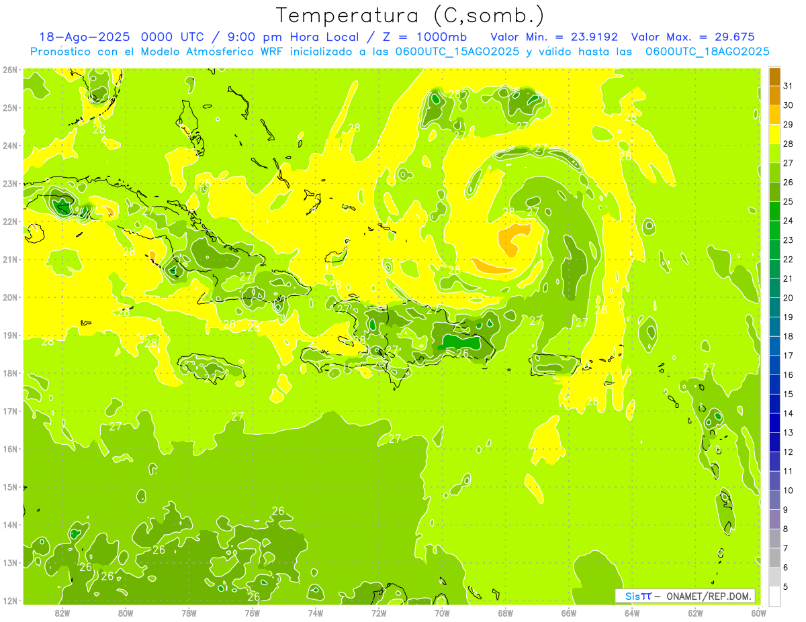
Task: Click the '74W' longitude axis label
Action: tap(316, 613)
